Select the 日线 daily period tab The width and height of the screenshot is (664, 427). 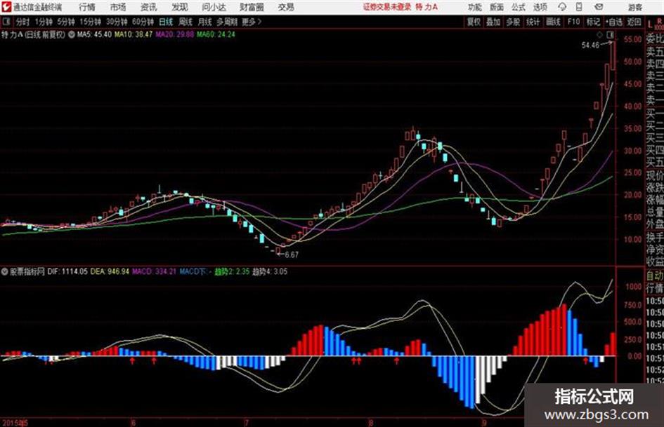(166, 22)
